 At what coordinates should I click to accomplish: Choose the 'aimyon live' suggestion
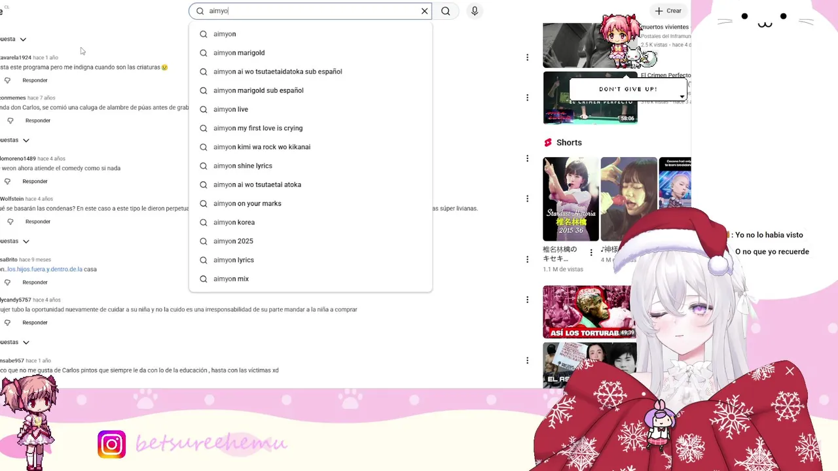tap(310, 109)
